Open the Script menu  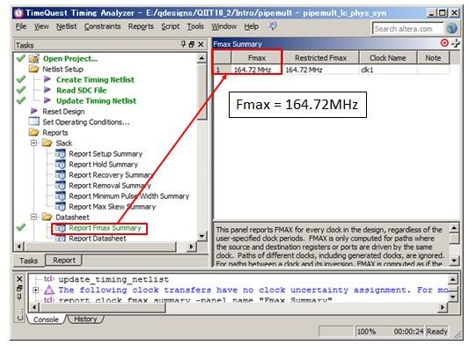[x=170, y=26]
